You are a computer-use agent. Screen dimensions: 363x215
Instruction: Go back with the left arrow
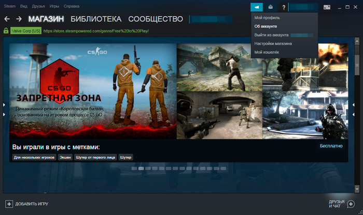(7, 19)
